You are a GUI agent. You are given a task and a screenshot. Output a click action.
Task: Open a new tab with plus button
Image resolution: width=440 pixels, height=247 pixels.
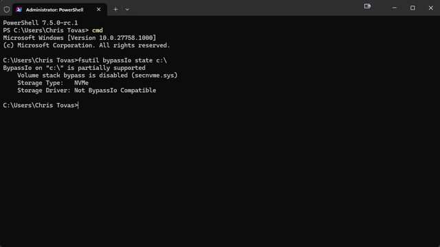click(115, 10)
